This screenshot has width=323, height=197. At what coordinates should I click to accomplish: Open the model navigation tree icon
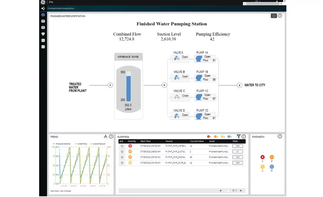point(43,9)
